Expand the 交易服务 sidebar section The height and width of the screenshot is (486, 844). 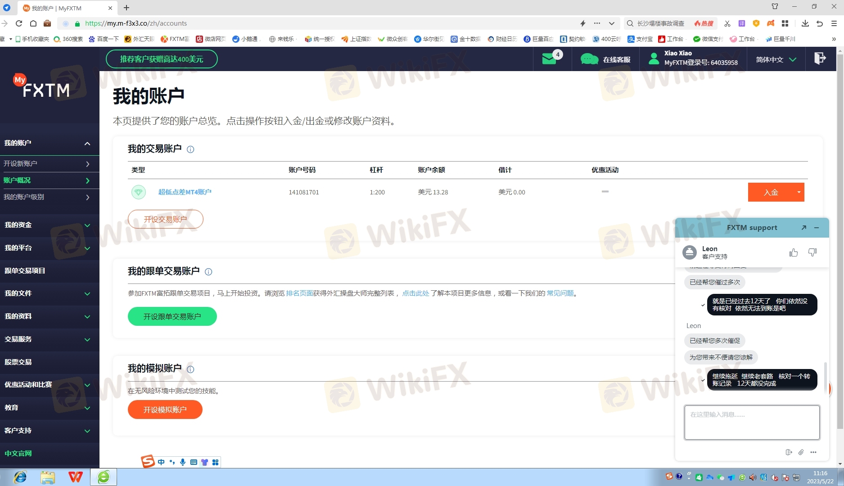(x=87, y=340)
